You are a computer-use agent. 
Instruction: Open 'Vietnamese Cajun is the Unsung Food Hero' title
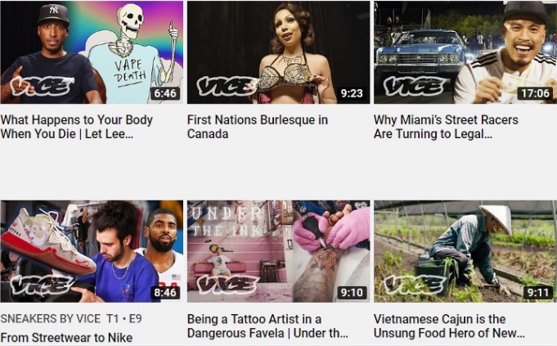pos(449,326)
